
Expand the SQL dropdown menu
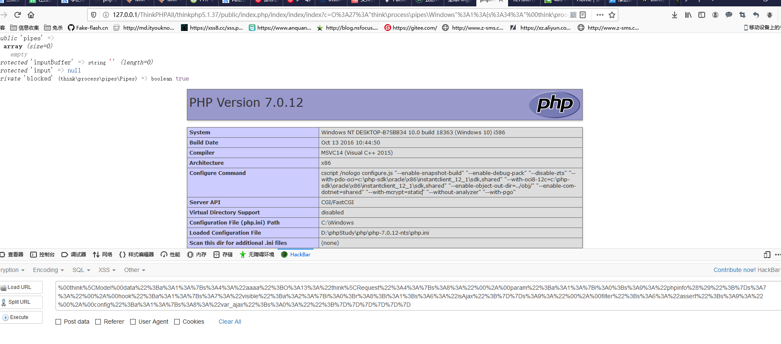pyautogui.click(x=81, y=270)
